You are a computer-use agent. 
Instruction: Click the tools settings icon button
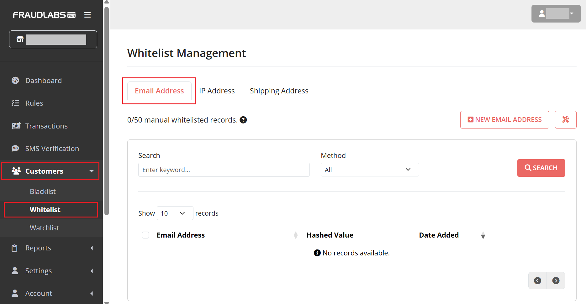(565, 120)
